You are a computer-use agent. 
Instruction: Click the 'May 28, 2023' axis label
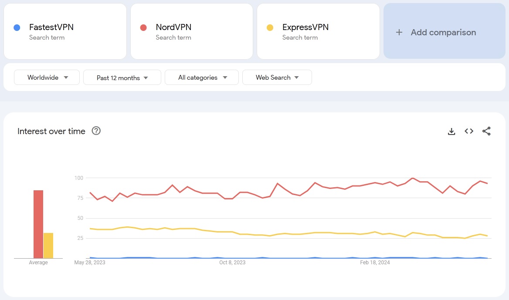(x=90, y=263)
